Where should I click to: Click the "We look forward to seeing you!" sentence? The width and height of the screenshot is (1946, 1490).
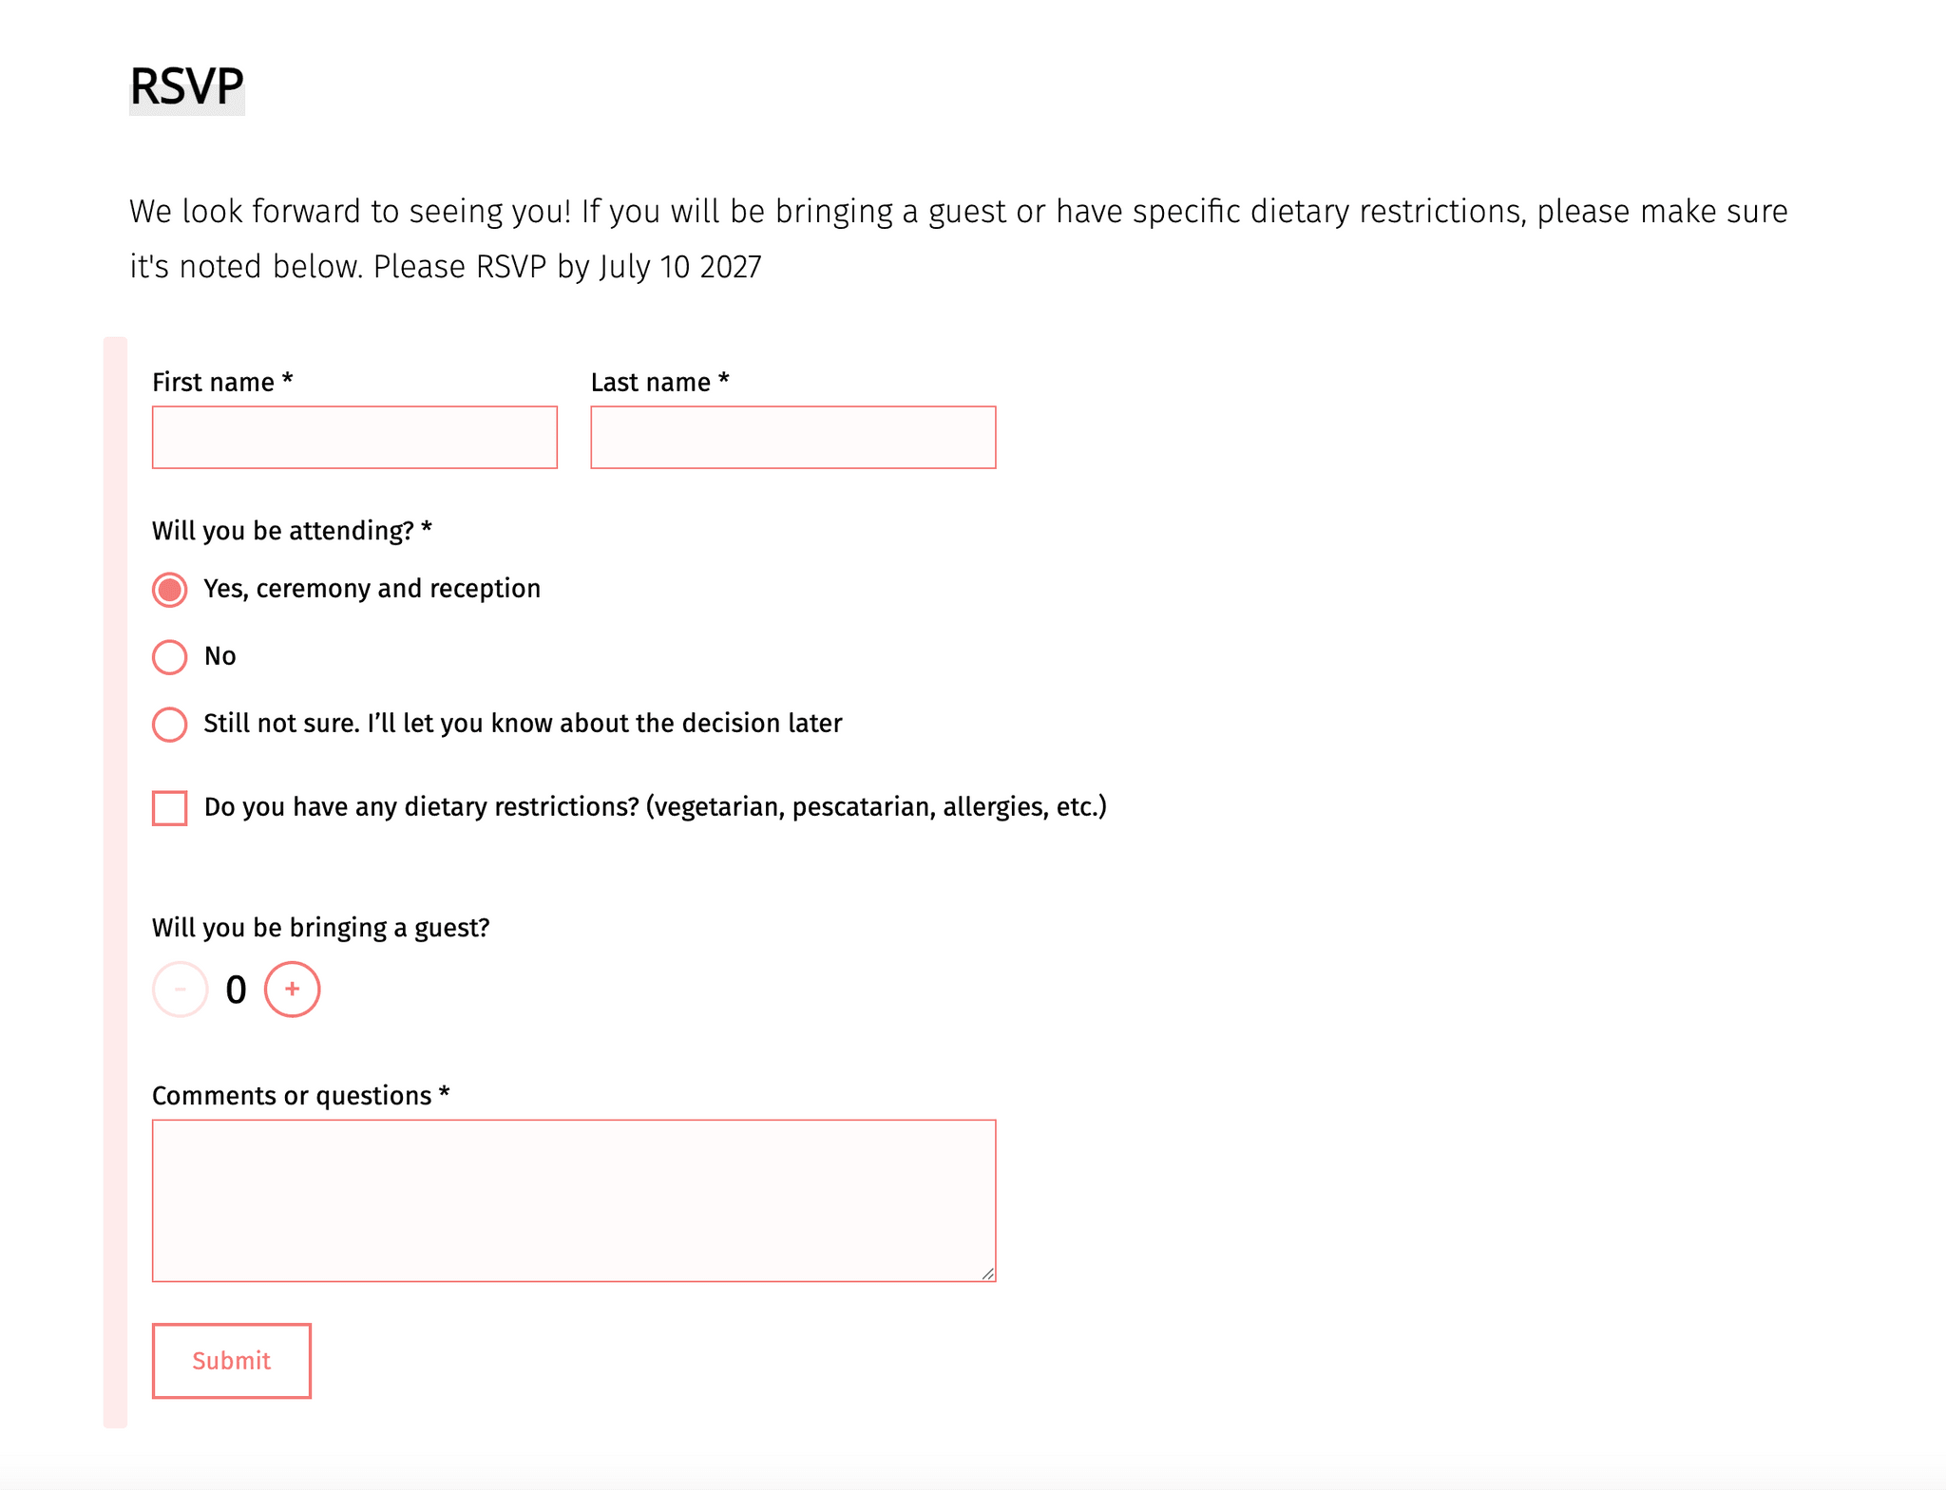pos(350,211)
